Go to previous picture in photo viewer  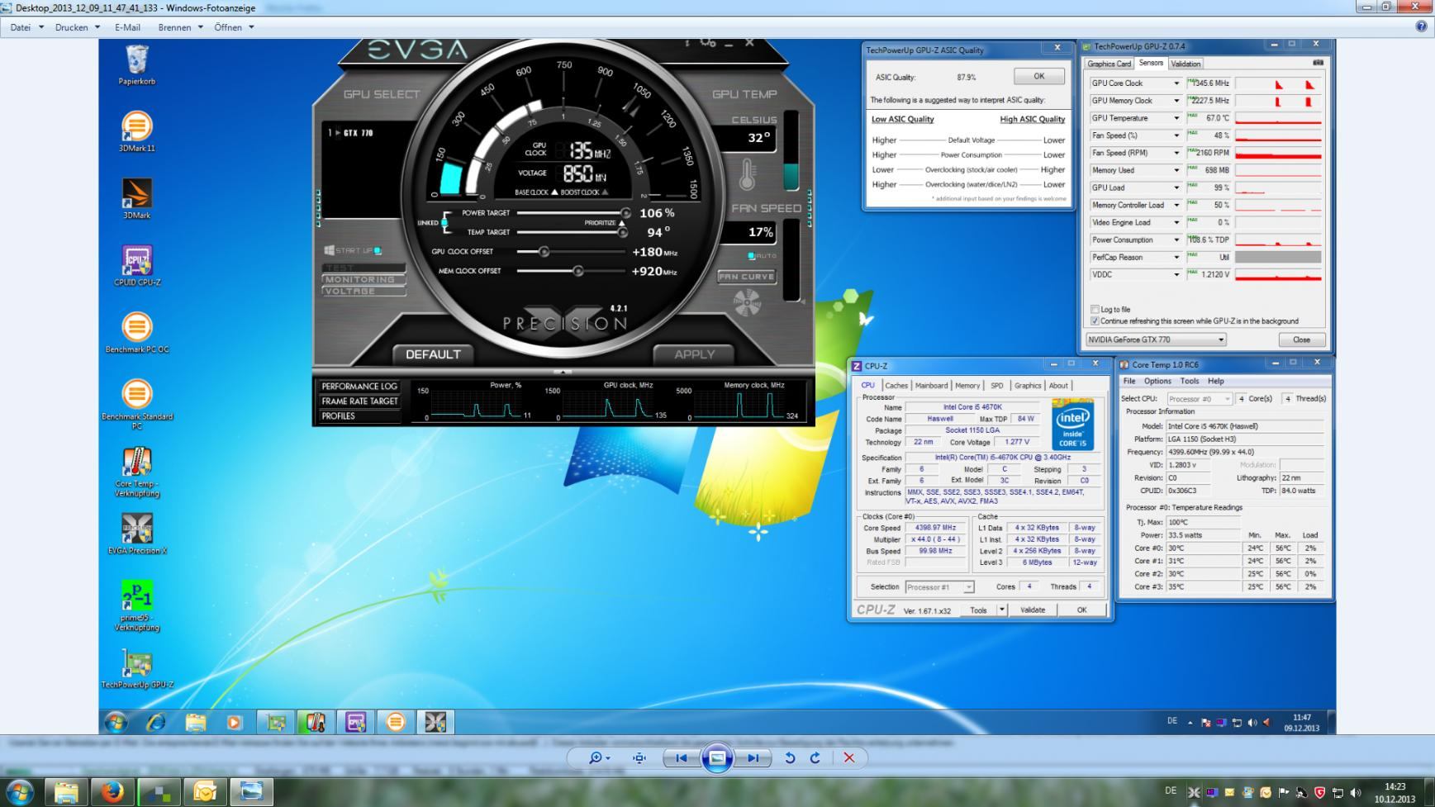coord(681,757)
